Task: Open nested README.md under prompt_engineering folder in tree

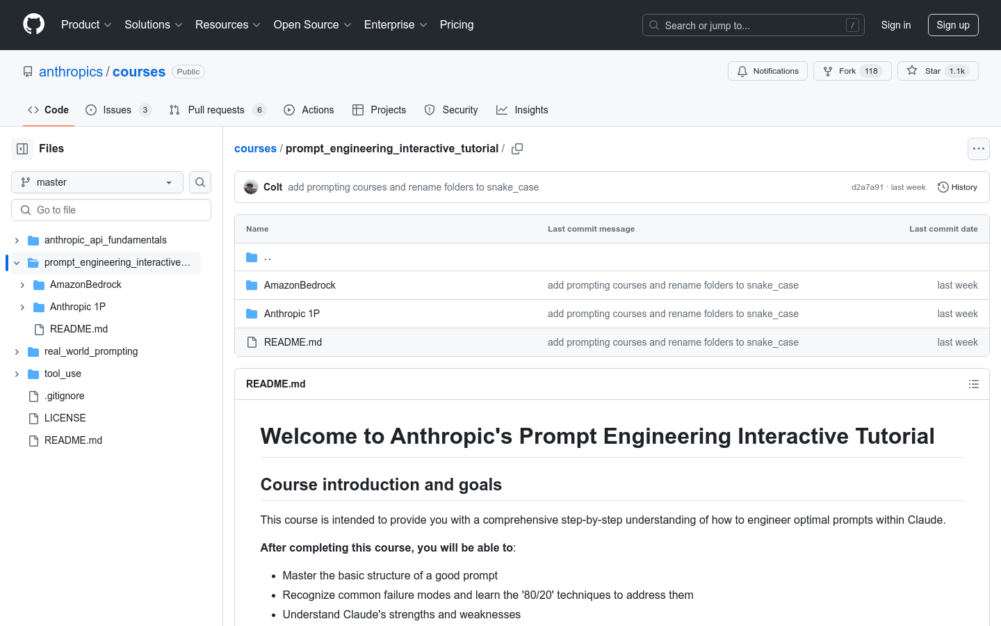Action: pos(79,329)
